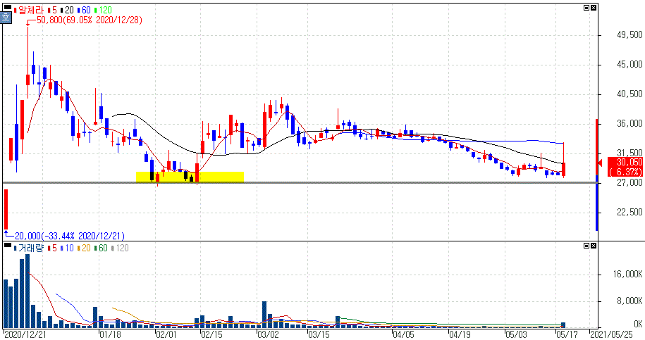Click the 05/17 date label
Screen dimensions: 645x340
[x=567, y=334]
